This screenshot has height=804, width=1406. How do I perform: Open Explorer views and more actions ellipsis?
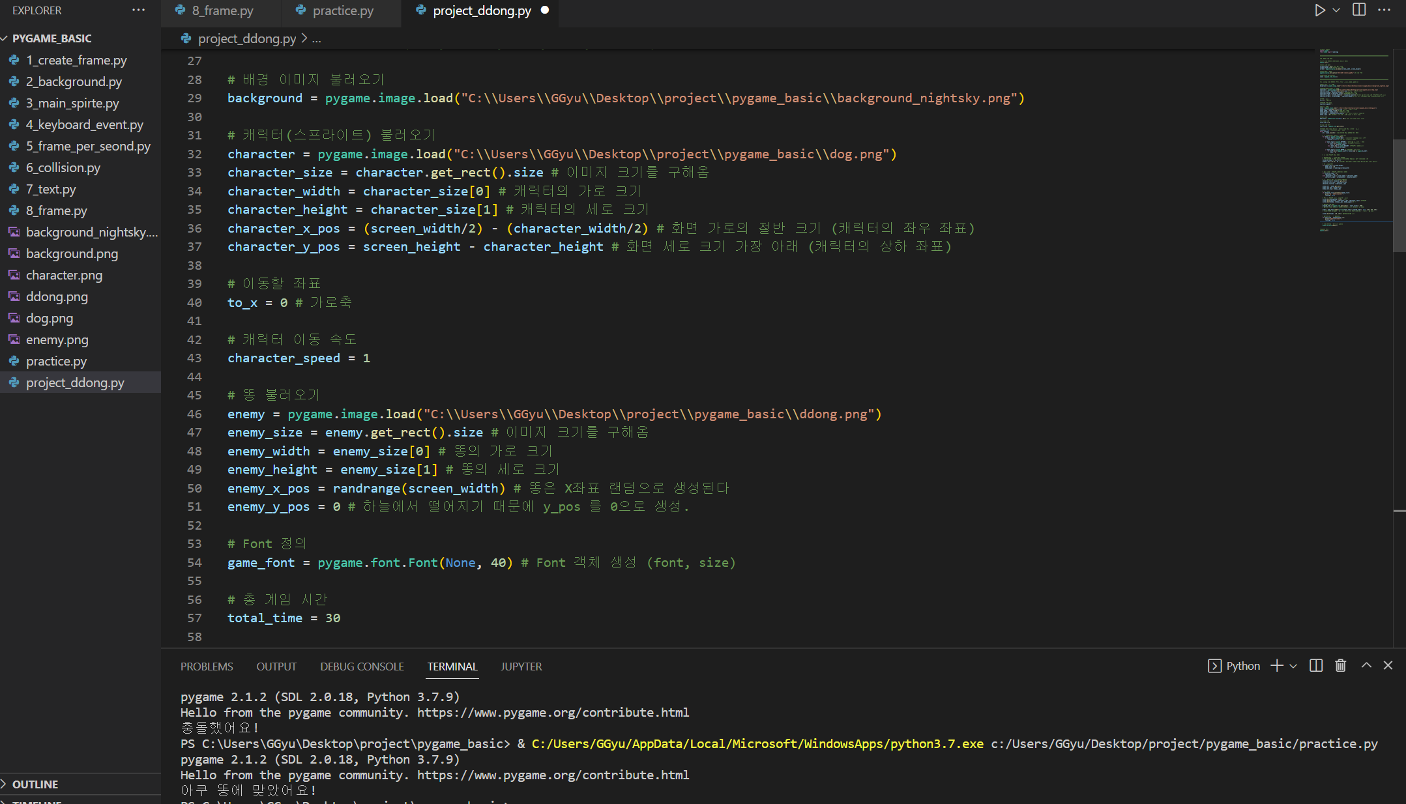[x=138, y=10]
